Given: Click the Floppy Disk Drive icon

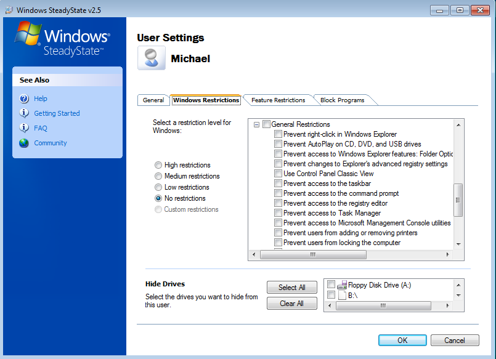Looking at the screenshot, I should point(342,285).
